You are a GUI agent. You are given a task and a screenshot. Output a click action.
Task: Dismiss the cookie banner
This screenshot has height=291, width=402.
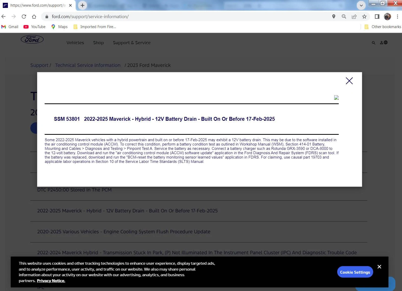pyautogui.click(x=379, y=267)
